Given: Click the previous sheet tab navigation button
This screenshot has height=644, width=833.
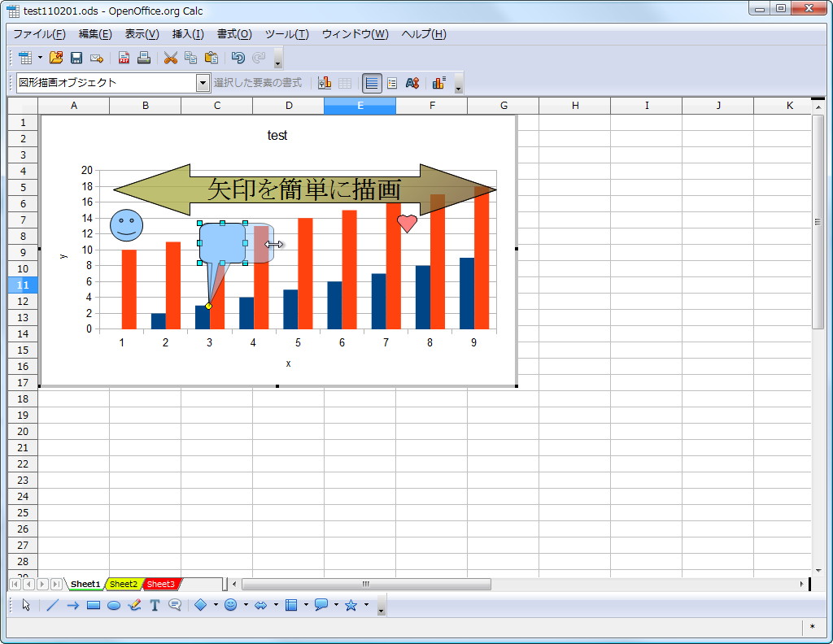Looking at the screenshot, I should (x=28, y=584).
